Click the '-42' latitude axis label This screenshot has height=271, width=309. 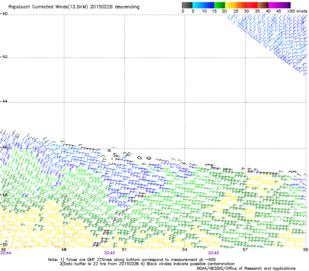click(4, 57)
